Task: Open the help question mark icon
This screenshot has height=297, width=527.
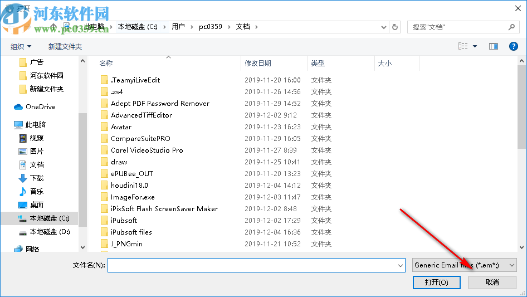Action: point(513,46)
